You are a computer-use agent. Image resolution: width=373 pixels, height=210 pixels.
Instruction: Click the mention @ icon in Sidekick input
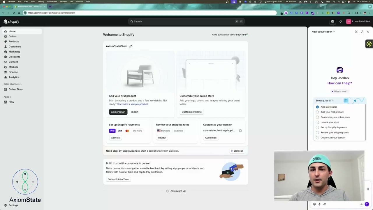pos(314,204)
